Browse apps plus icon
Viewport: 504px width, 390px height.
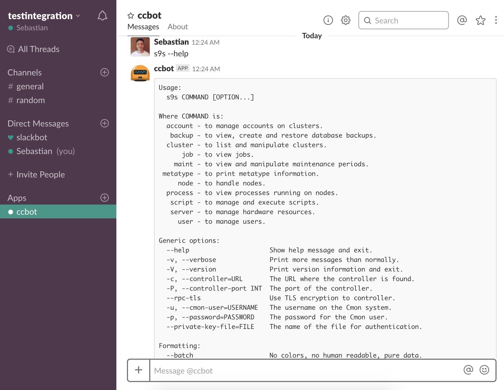105,198
